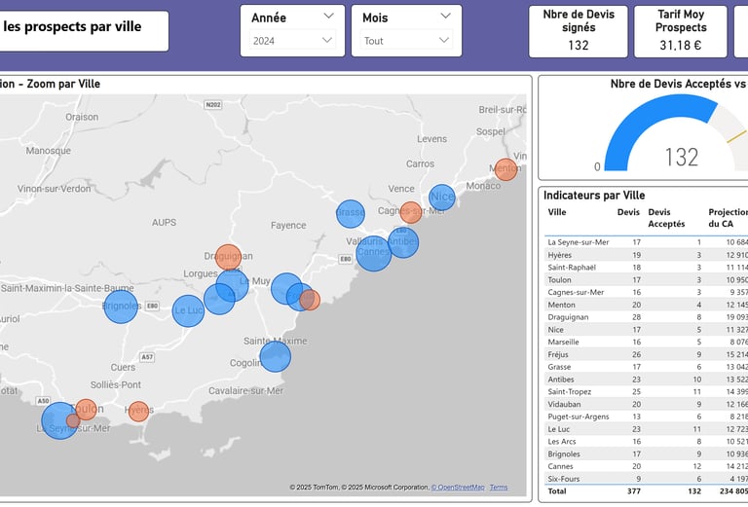
Task: Click the gauge value 132
Action: [681, 157]
